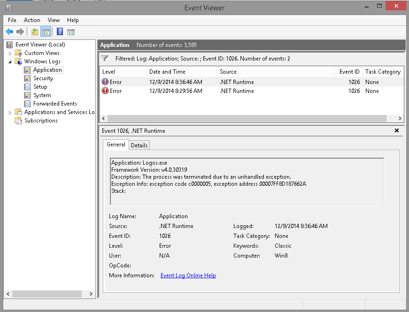This screenshot has height=312, width=409.
Task: Click the error icon of the 8:29:56 AM event
Action: coord(105,91)
